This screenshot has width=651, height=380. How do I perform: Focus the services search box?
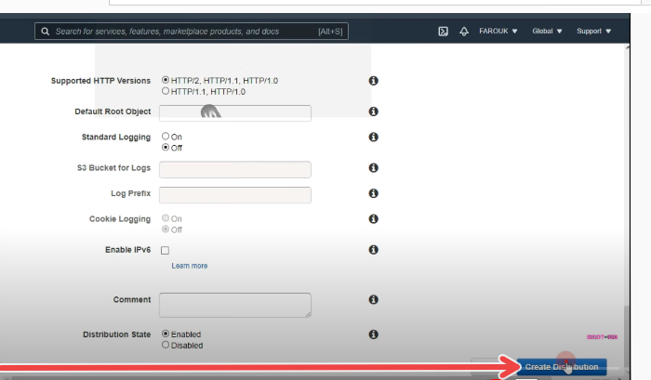click(192, 31)
